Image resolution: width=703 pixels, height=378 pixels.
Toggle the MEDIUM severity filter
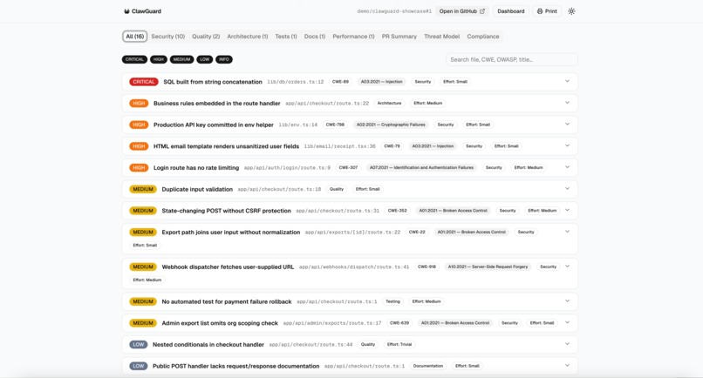[181, 59]
